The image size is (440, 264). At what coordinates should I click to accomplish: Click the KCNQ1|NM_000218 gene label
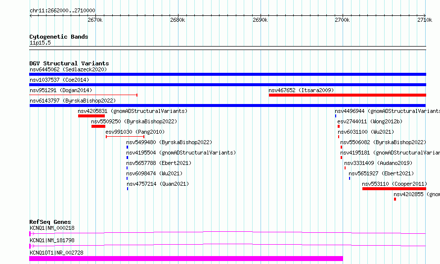click(x=52, y=228)
